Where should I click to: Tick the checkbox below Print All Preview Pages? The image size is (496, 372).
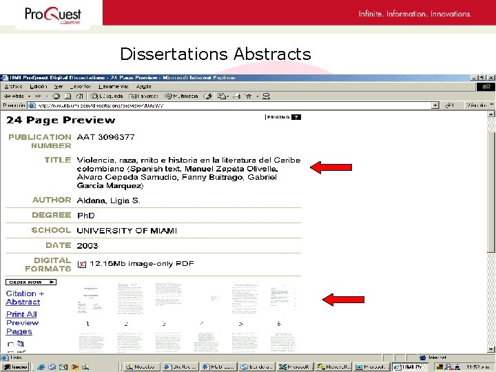[10, 344]
